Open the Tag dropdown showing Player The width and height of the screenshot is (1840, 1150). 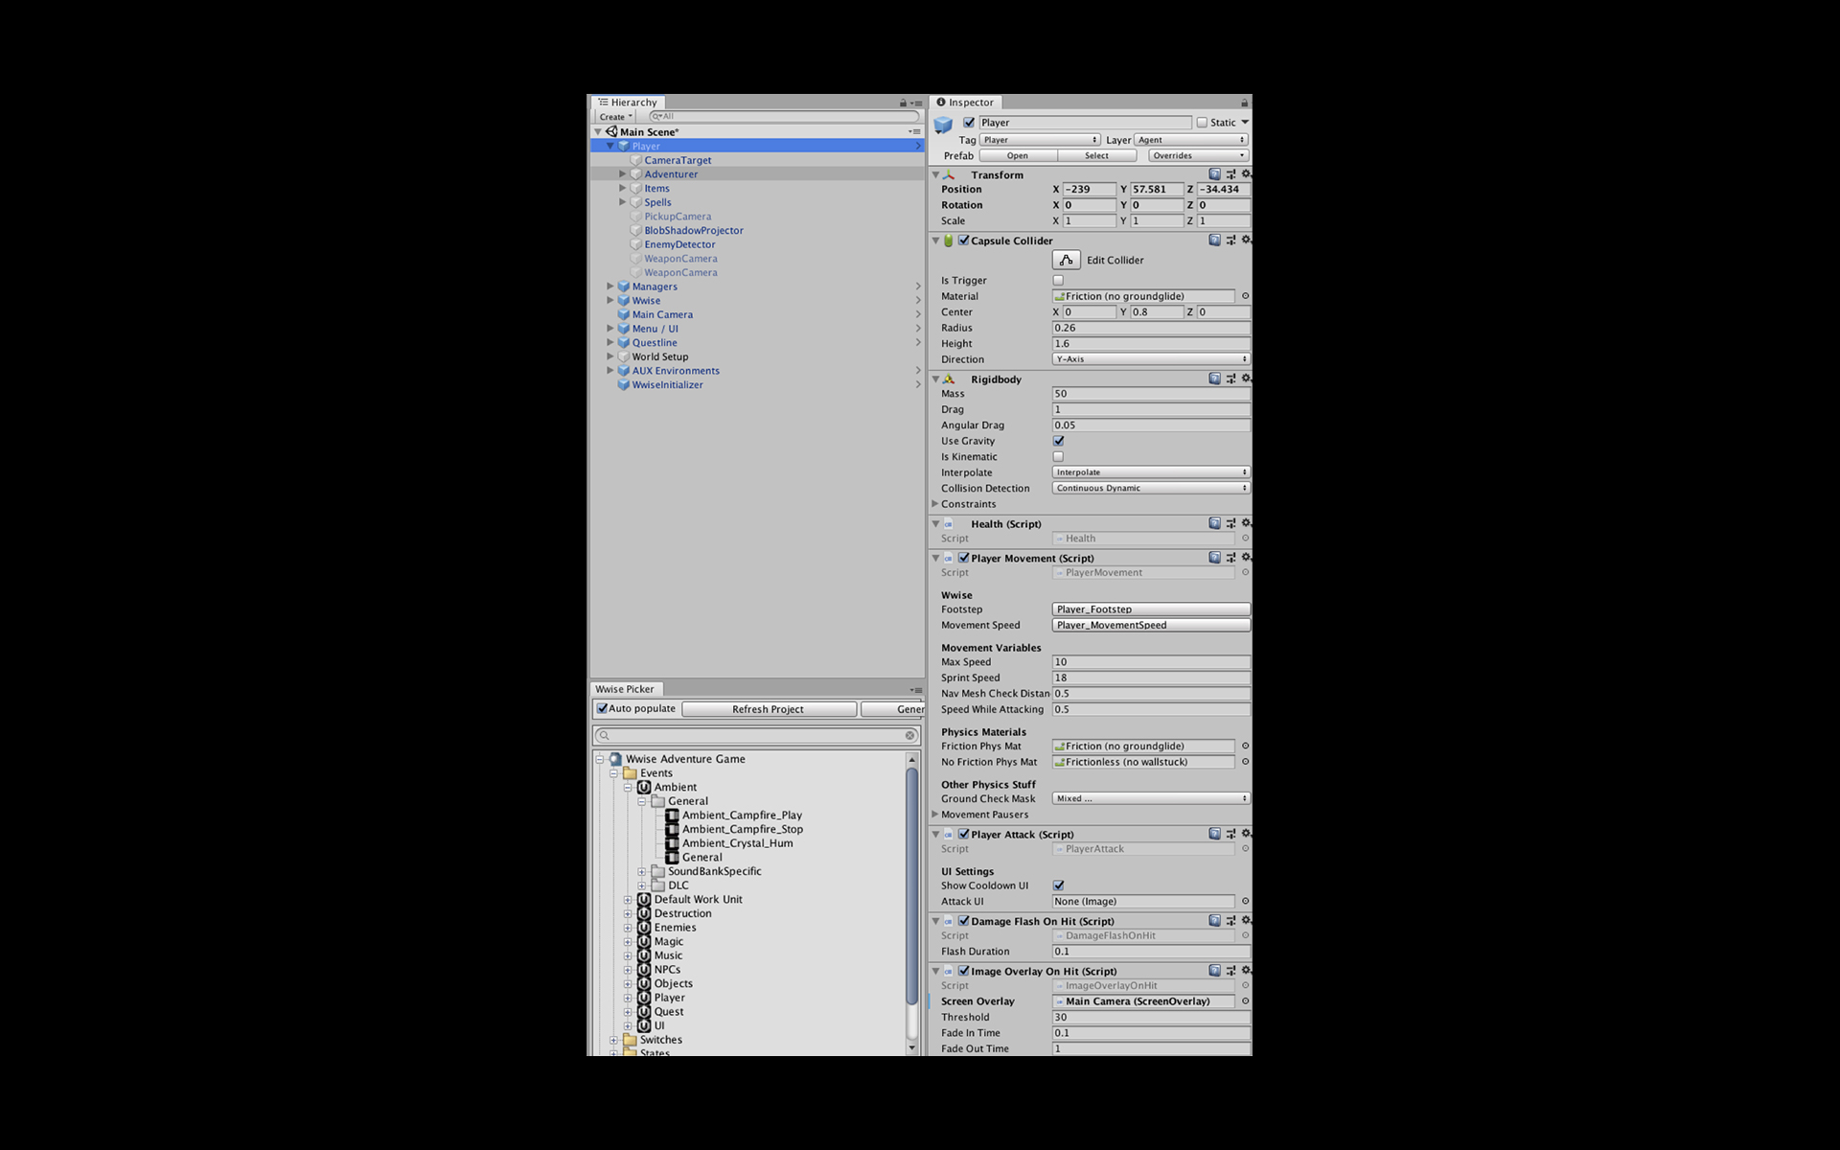pyautogui.click(x=1040, y=140)
